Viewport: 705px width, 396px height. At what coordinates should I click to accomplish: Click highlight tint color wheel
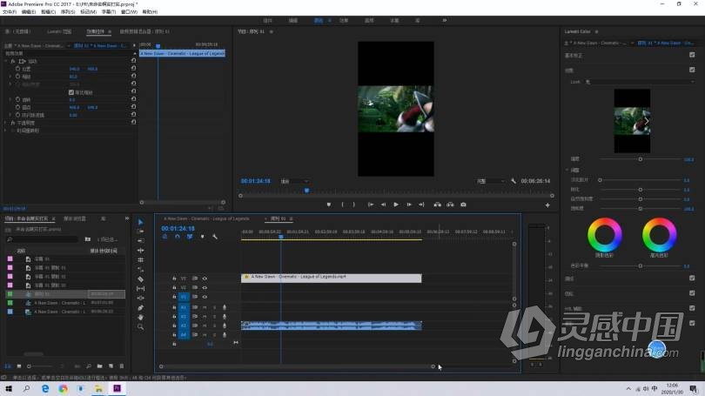coord(659,235)
